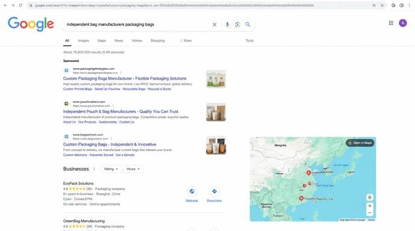This screenshot has height=231, width=415.
Task: Open packagingstrategies ad product thumbnail
Action: pos(216,79)
